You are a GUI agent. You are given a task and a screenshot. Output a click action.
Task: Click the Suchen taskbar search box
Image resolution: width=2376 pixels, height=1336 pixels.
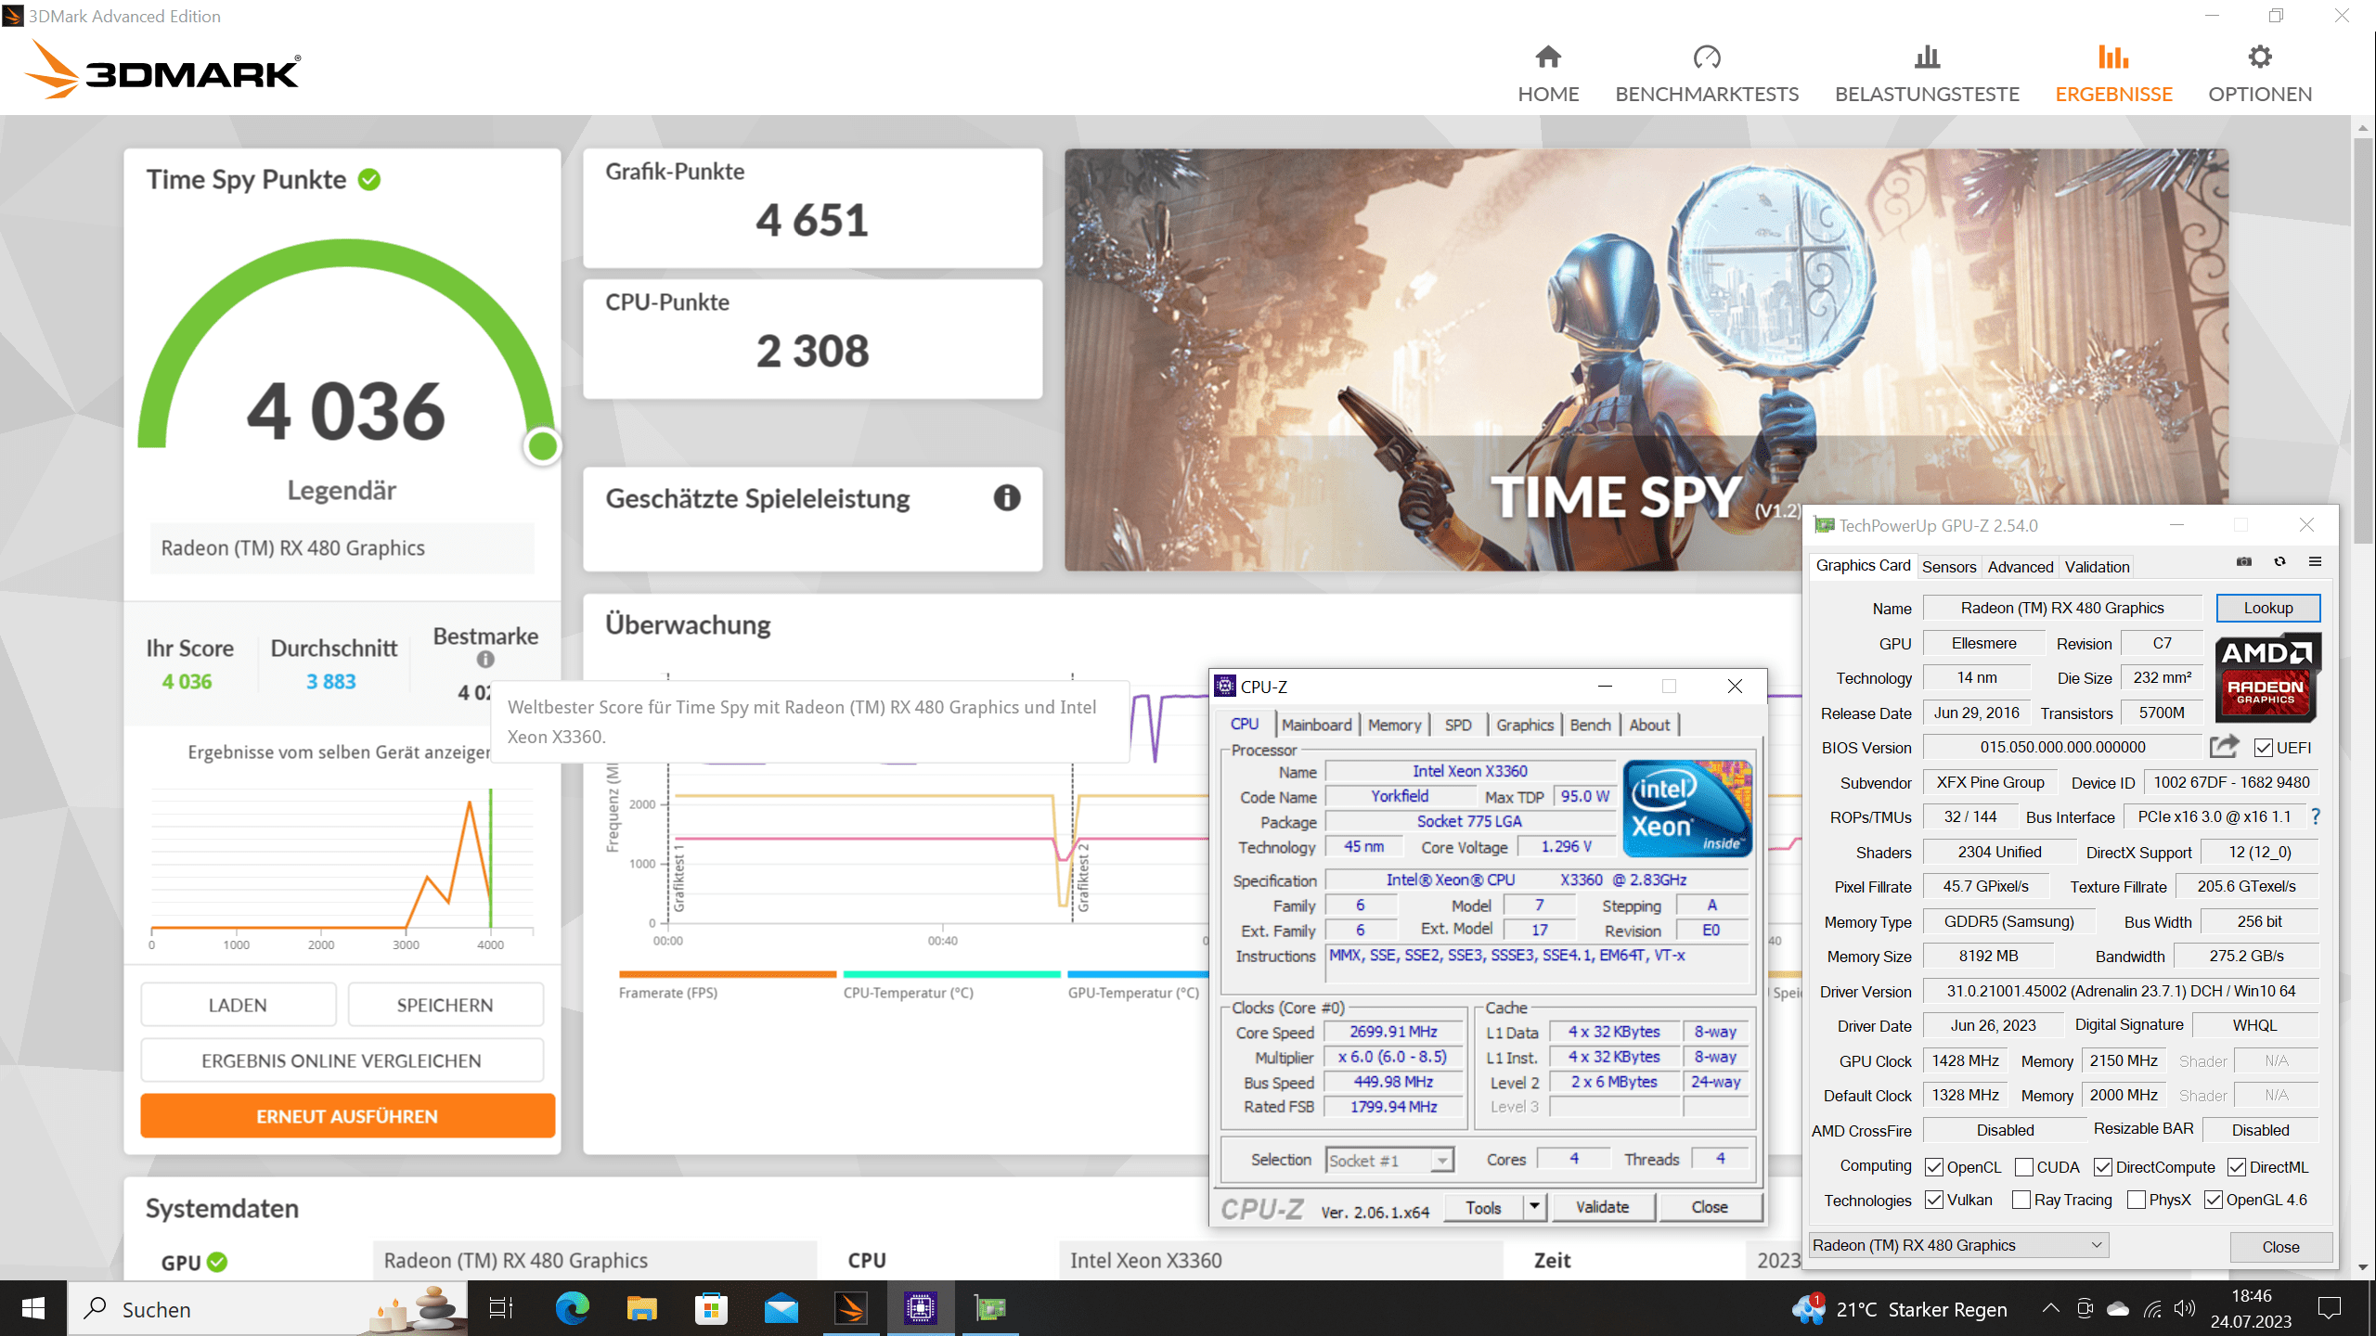267,1309
